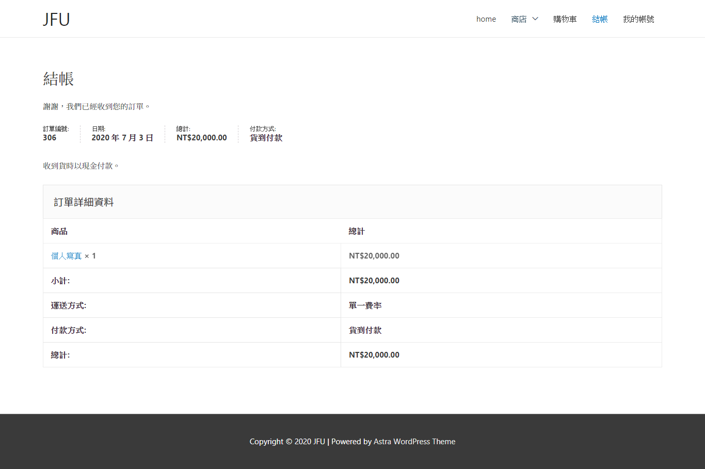Image resolution: width=705 pixels, height=469 pixels.
Task: Open the 商店 menu item
Action: [519, 19]
